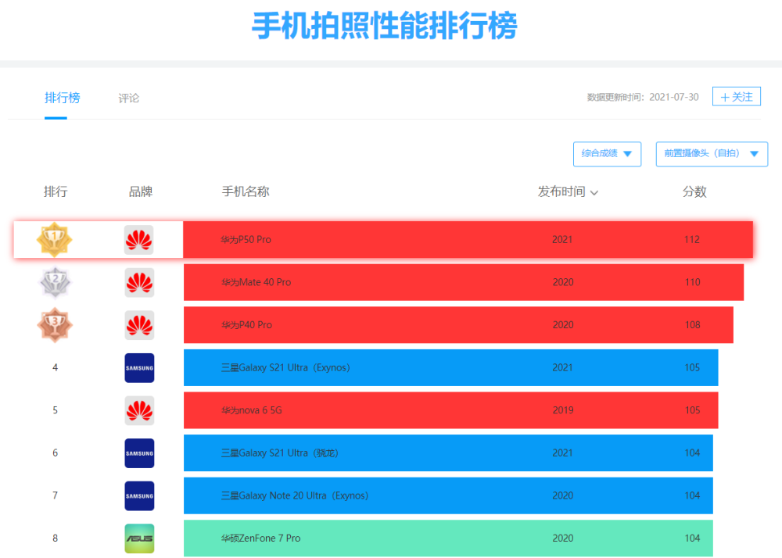
Task: Click the 排行 column header
Action: click(x=56, y=191)
